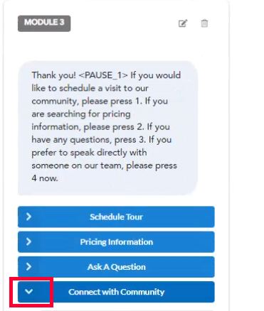The width and height of the screenshot is (264, 311).
Task: Collapse the Connect with Community down chevron
Action: pos(29,292)
